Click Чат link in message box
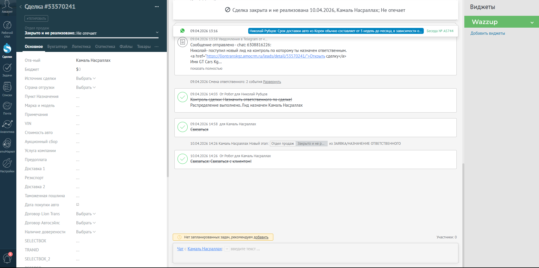Viewport: 539px width, 268px height. point(180,249)
